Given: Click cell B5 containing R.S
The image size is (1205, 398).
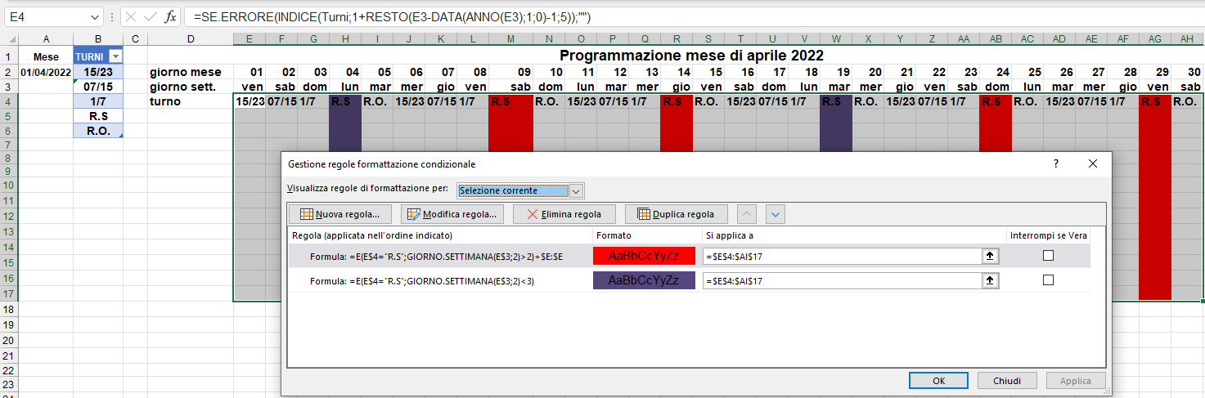Looking at the screenshot, I should [98, 116].
